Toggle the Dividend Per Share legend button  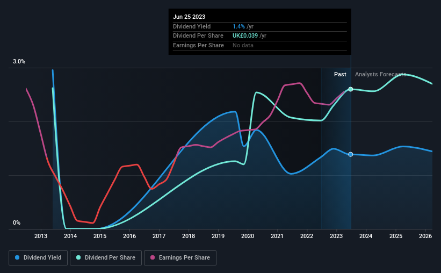tap(106, 258)
